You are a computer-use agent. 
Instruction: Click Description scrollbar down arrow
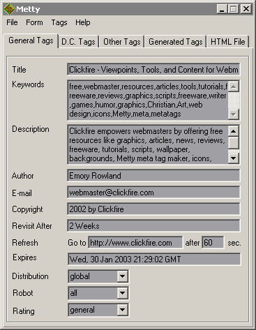pos(234,158)
